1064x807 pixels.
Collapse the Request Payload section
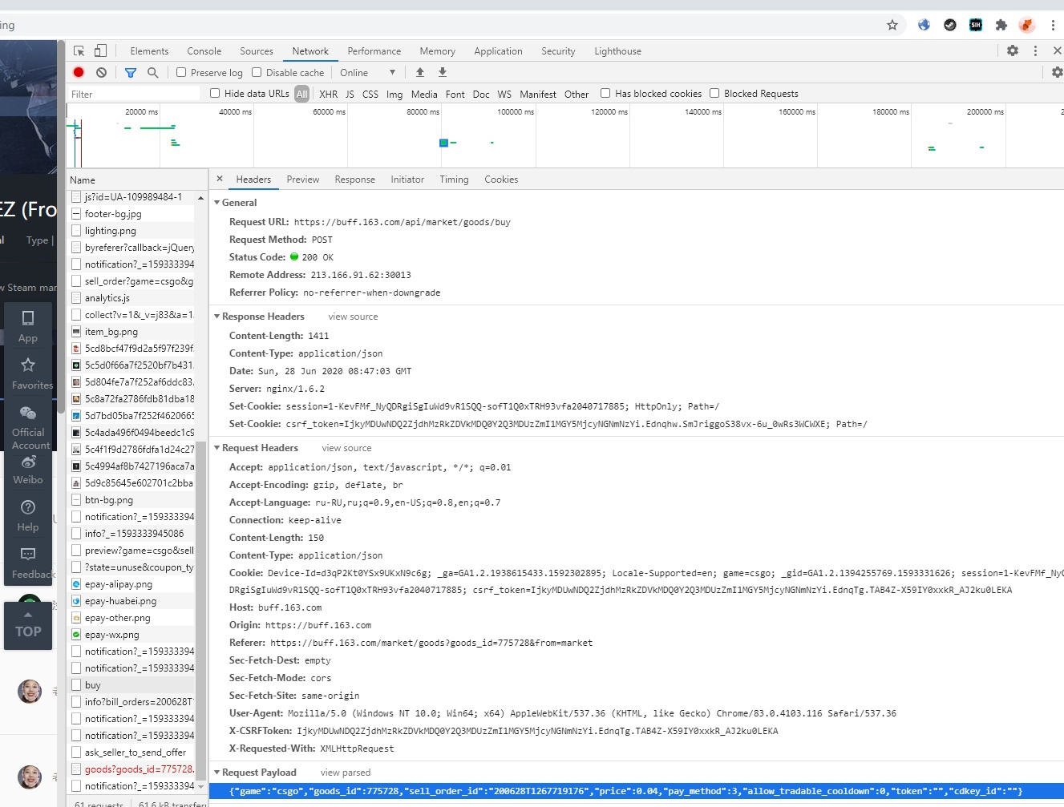[x=217, y=773]
